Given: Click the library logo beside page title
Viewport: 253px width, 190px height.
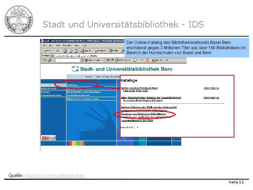Looking at the screenshot, I should point(75,69).
